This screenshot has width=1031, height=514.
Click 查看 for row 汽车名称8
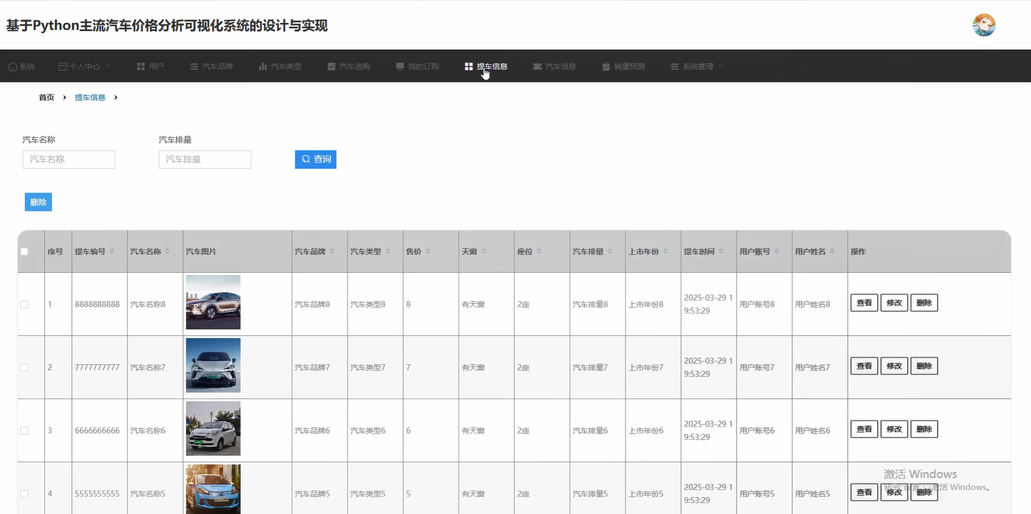point(864,303)
